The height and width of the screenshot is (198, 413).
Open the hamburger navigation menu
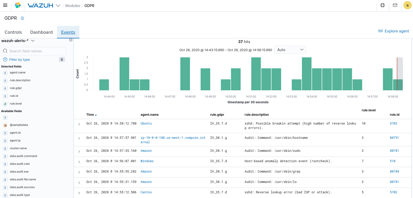point(5,5)
